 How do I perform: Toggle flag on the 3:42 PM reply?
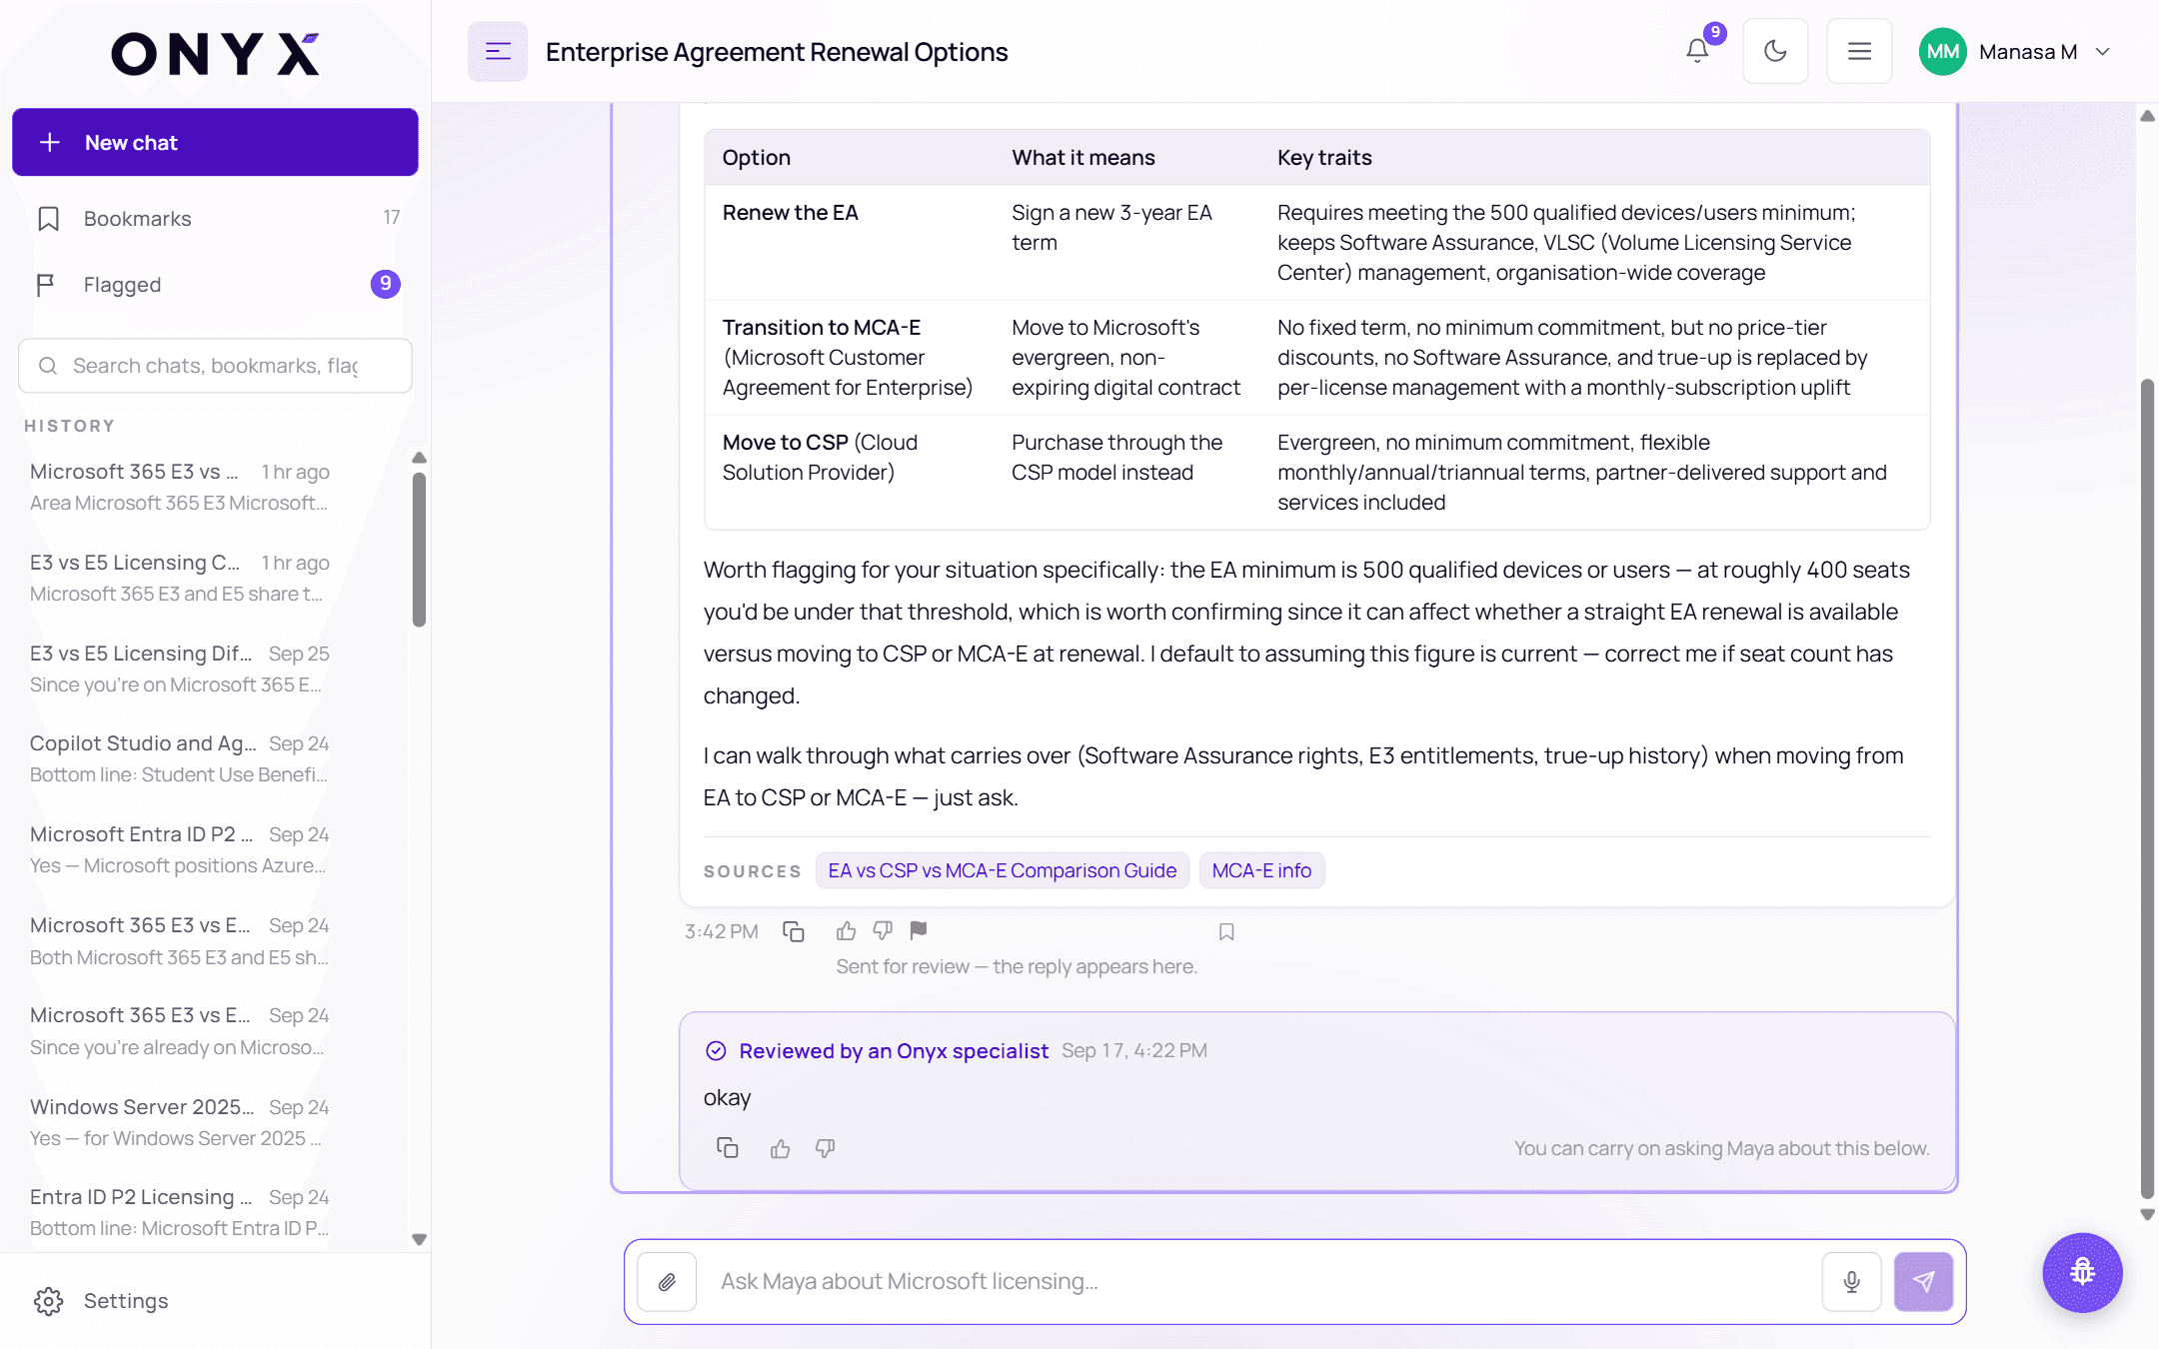pyautogui.click(x=919, y=930)
